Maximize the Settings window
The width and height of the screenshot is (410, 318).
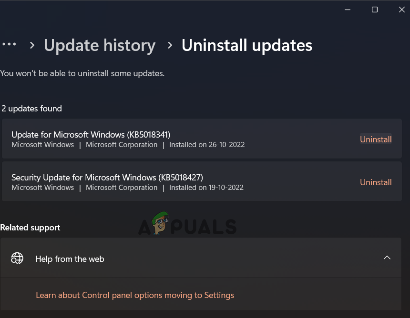pyautogui.click(x=375, y=10)
